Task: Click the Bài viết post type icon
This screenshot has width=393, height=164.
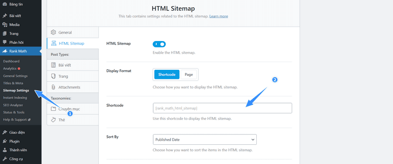Action: click(x=53, y=65)
